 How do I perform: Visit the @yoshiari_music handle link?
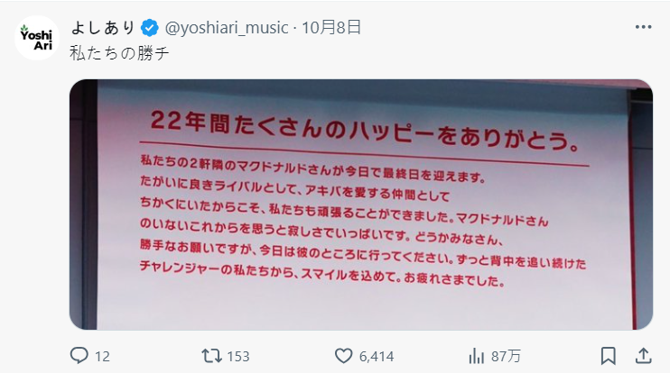click(227, 28)
